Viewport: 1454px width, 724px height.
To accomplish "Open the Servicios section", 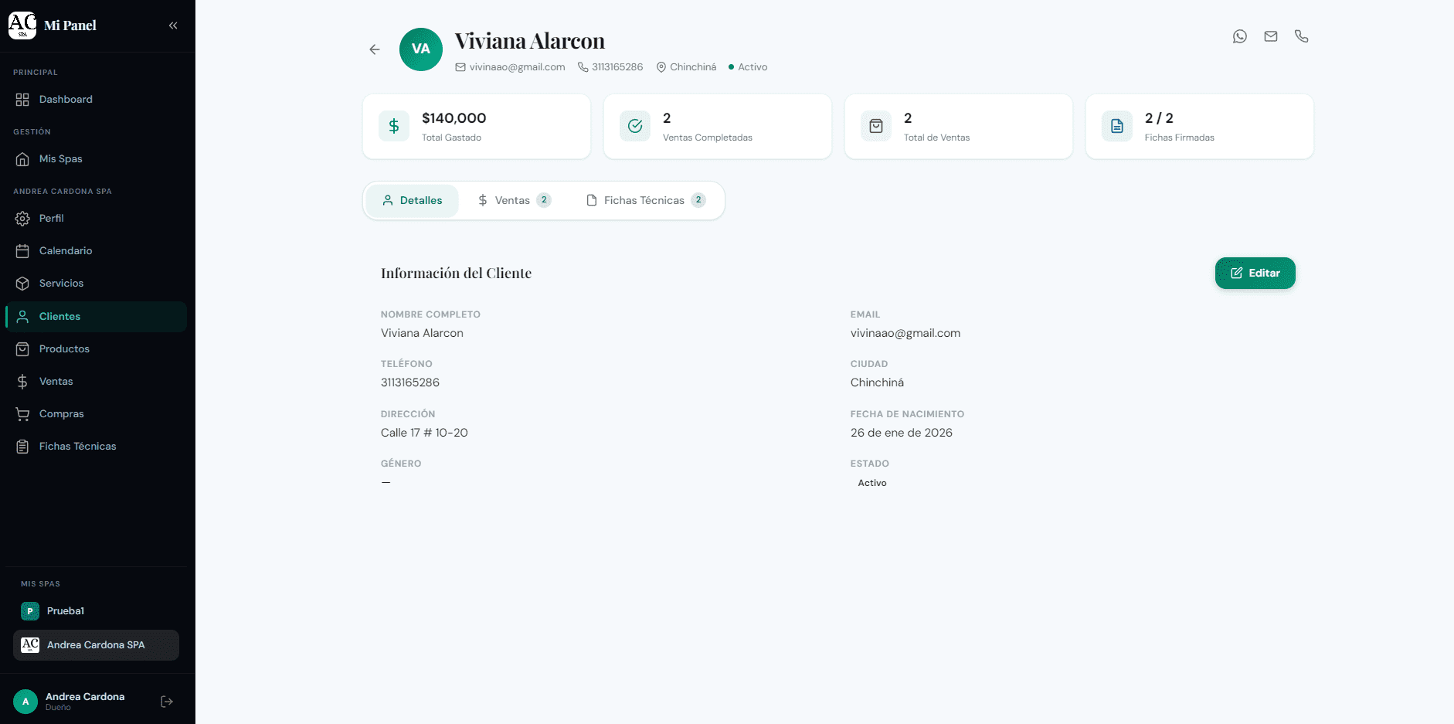I will (x=62, y=283).
